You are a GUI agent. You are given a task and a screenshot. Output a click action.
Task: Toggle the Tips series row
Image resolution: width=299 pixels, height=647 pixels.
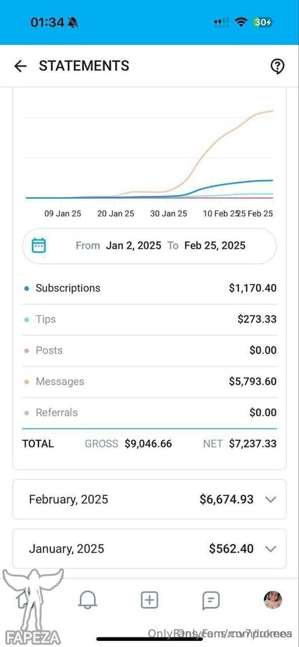tap(150, 319)
